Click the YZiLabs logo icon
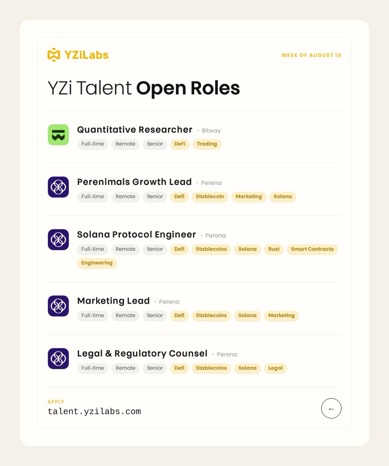Screen dimensions: 389x466 coord(54,55)
